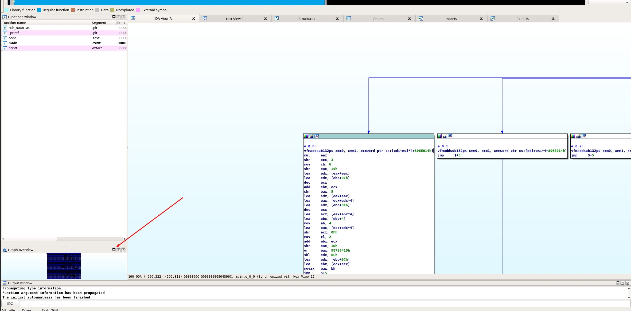The image size is (631, 311).
Task: Close the Hex View-1 tab
Action: 265,19
